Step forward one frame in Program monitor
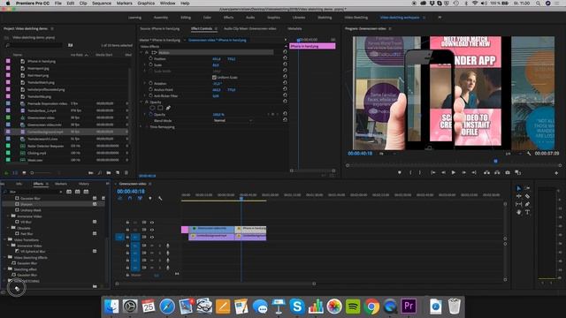Image resolution: width=566 pixels, height=318 pixels. click(x=463, y=173)
